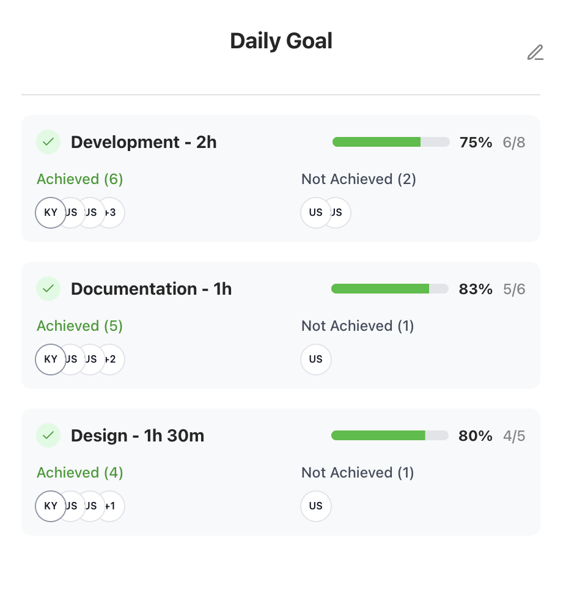Open the Design - 1h 30m goal title
Viewport: 566px width, 598px height.
click(138, 436)
